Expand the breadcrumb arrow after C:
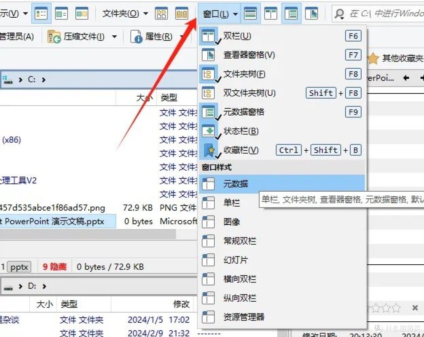This screenshot has width=424, height=337. pyautogui.click(x=44, y=79)
